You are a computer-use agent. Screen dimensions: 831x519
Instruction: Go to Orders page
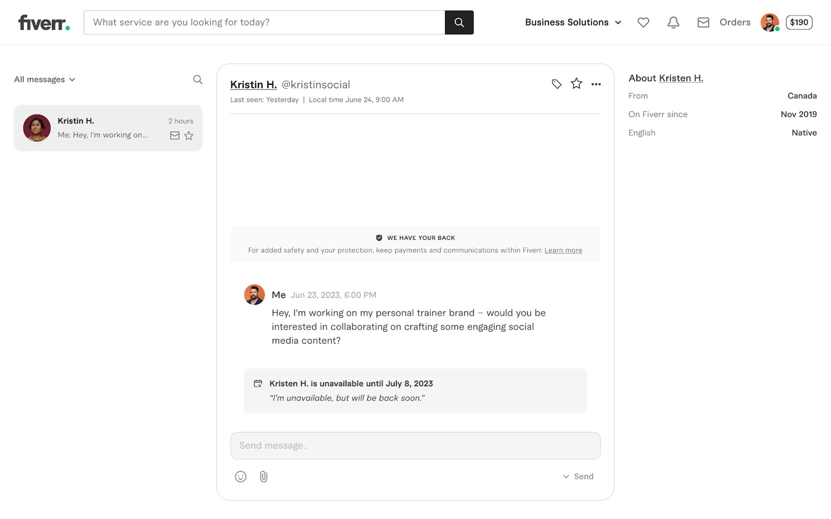(x=735, y=22)
